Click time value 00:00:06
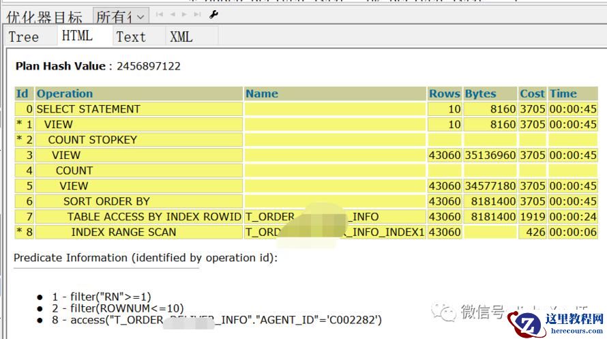This screenshot has width=607, height=339. point(573,232)
